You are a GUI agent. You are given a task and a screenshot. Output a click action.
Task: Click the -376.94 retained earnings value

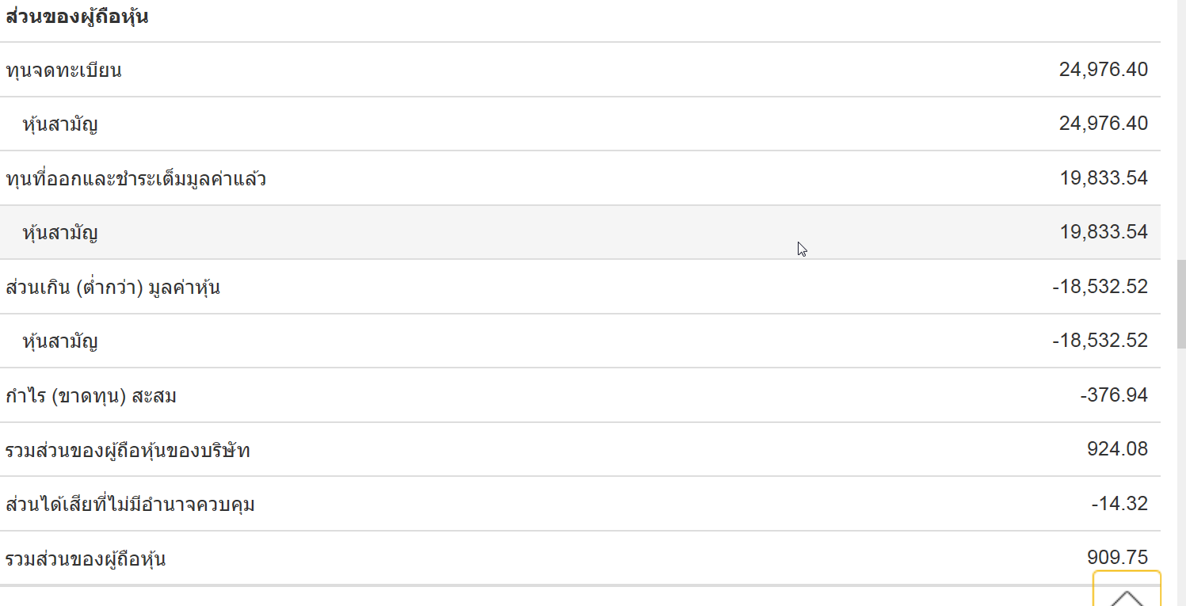(1114, 394)
